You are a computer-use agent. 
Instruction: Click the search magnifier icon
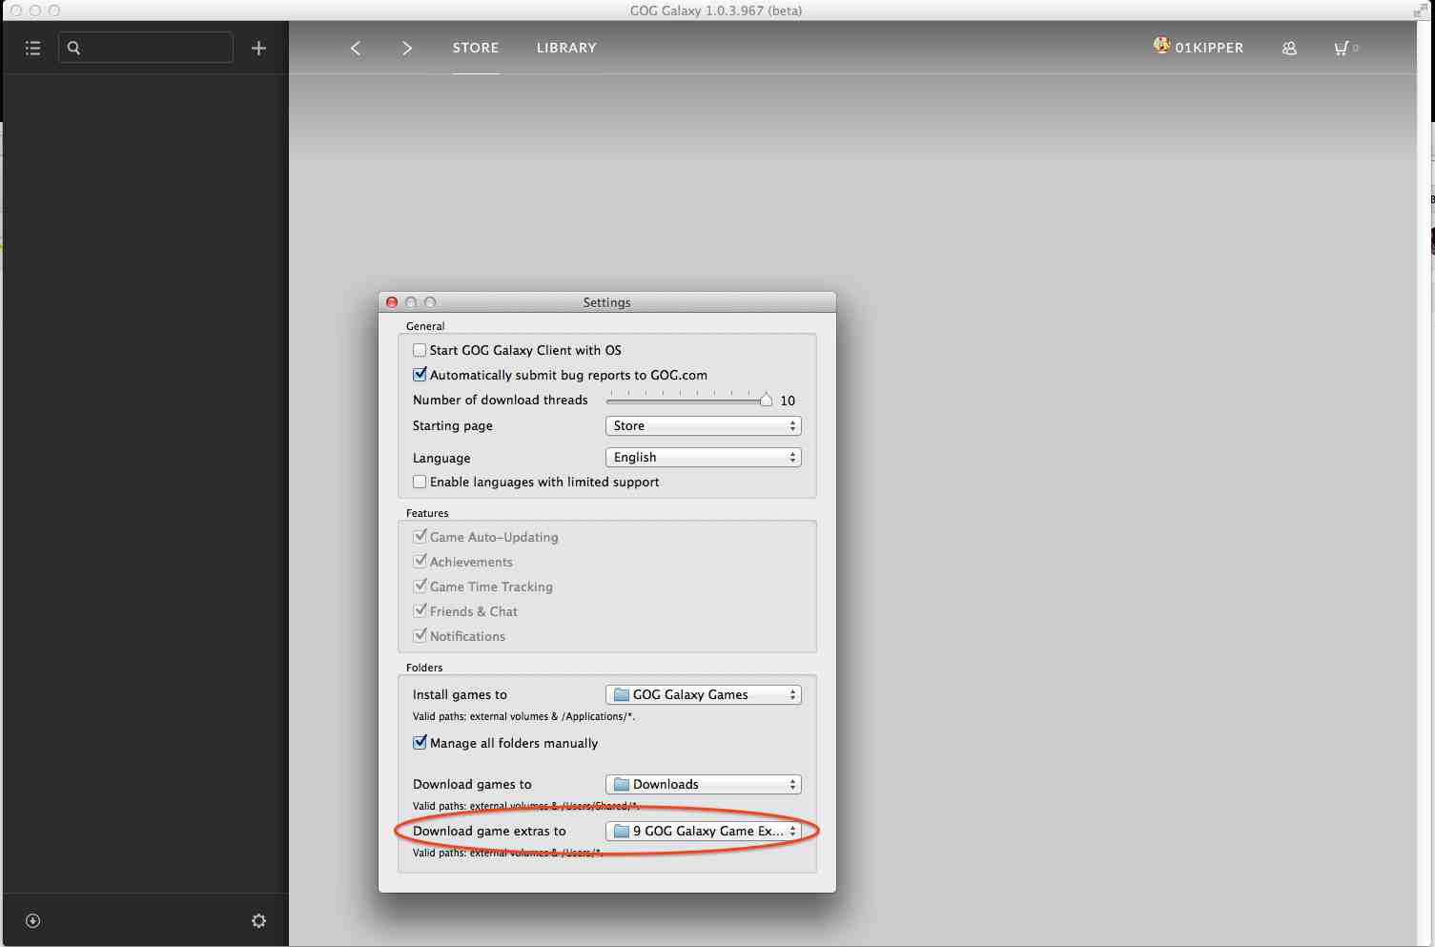73,48
